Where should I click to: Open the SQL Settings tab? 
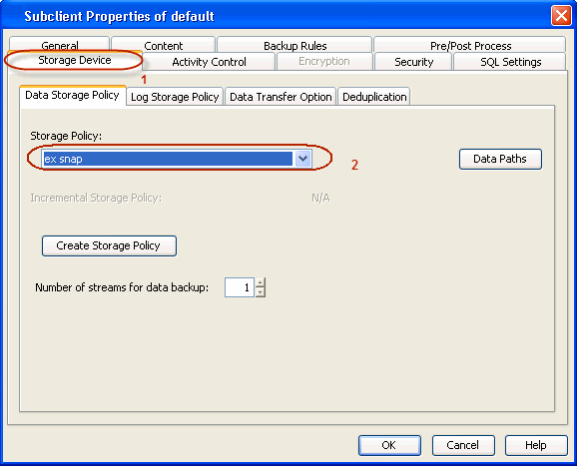[x=510, y=62]
